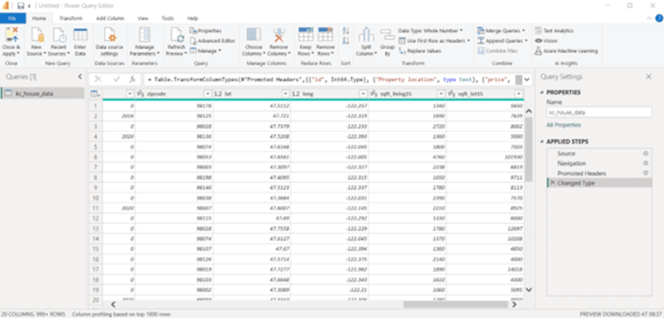Open the Manage dropdown in Query group

click(205, 50)
